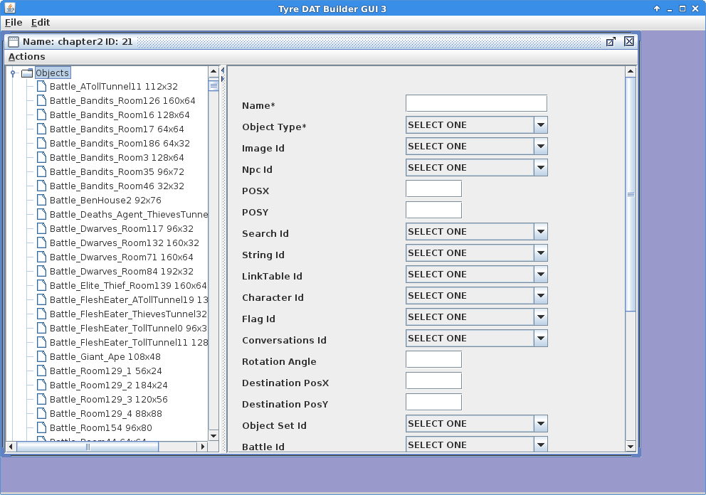Click form panel scroll-down arrow
This screenshot has width=706, height=495.
point(631,447)
